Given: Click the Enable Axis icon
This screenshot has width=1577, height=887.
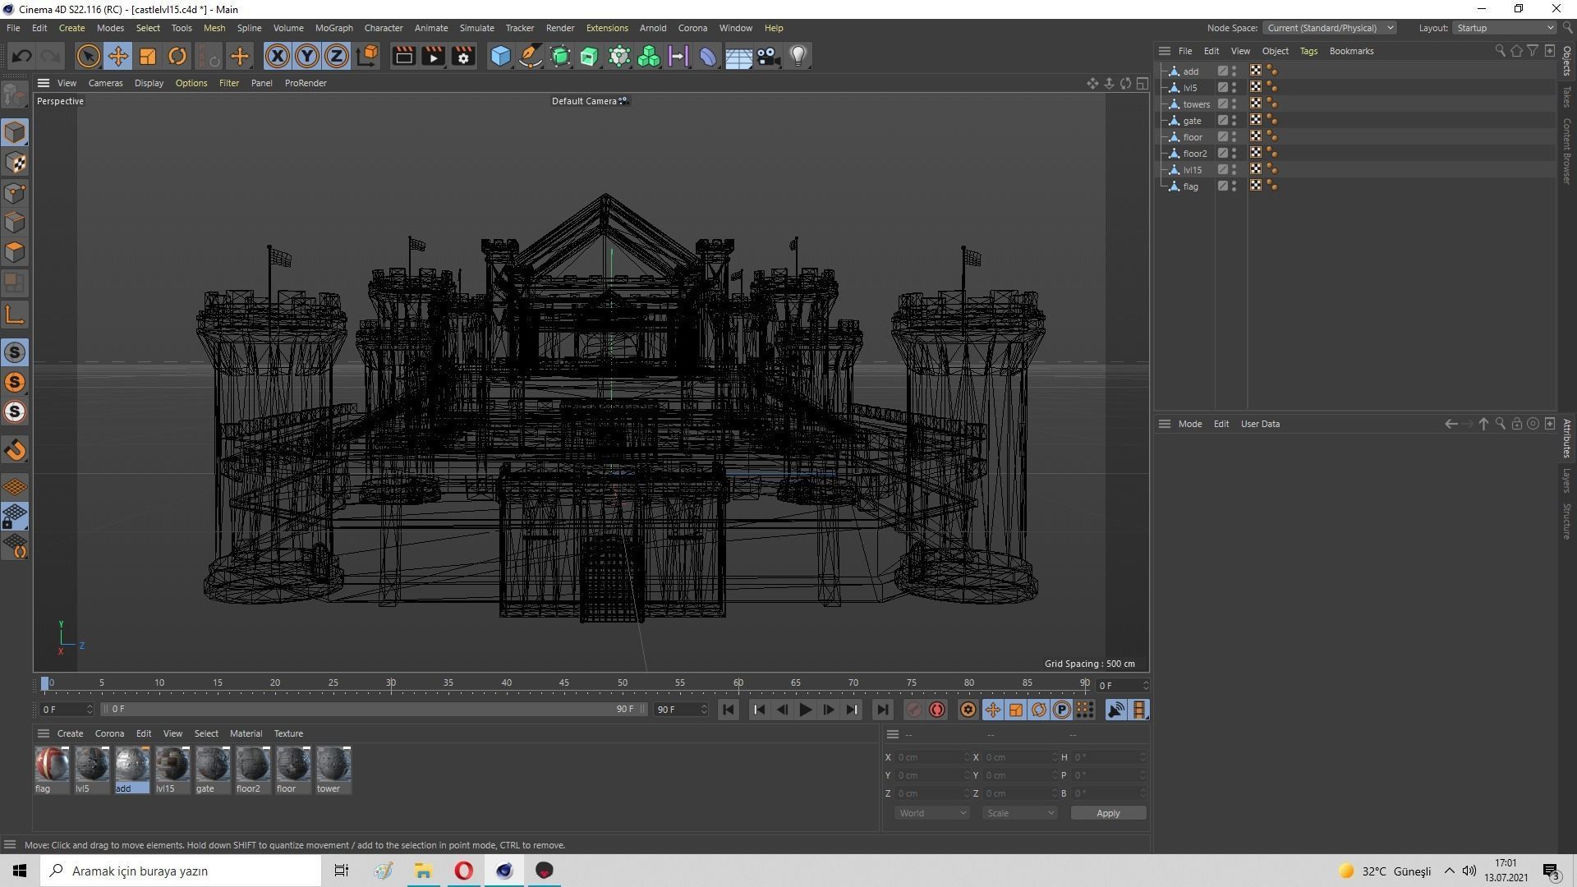Looking at the screenshot, I should pyautogui.click(x=15, y=315).
